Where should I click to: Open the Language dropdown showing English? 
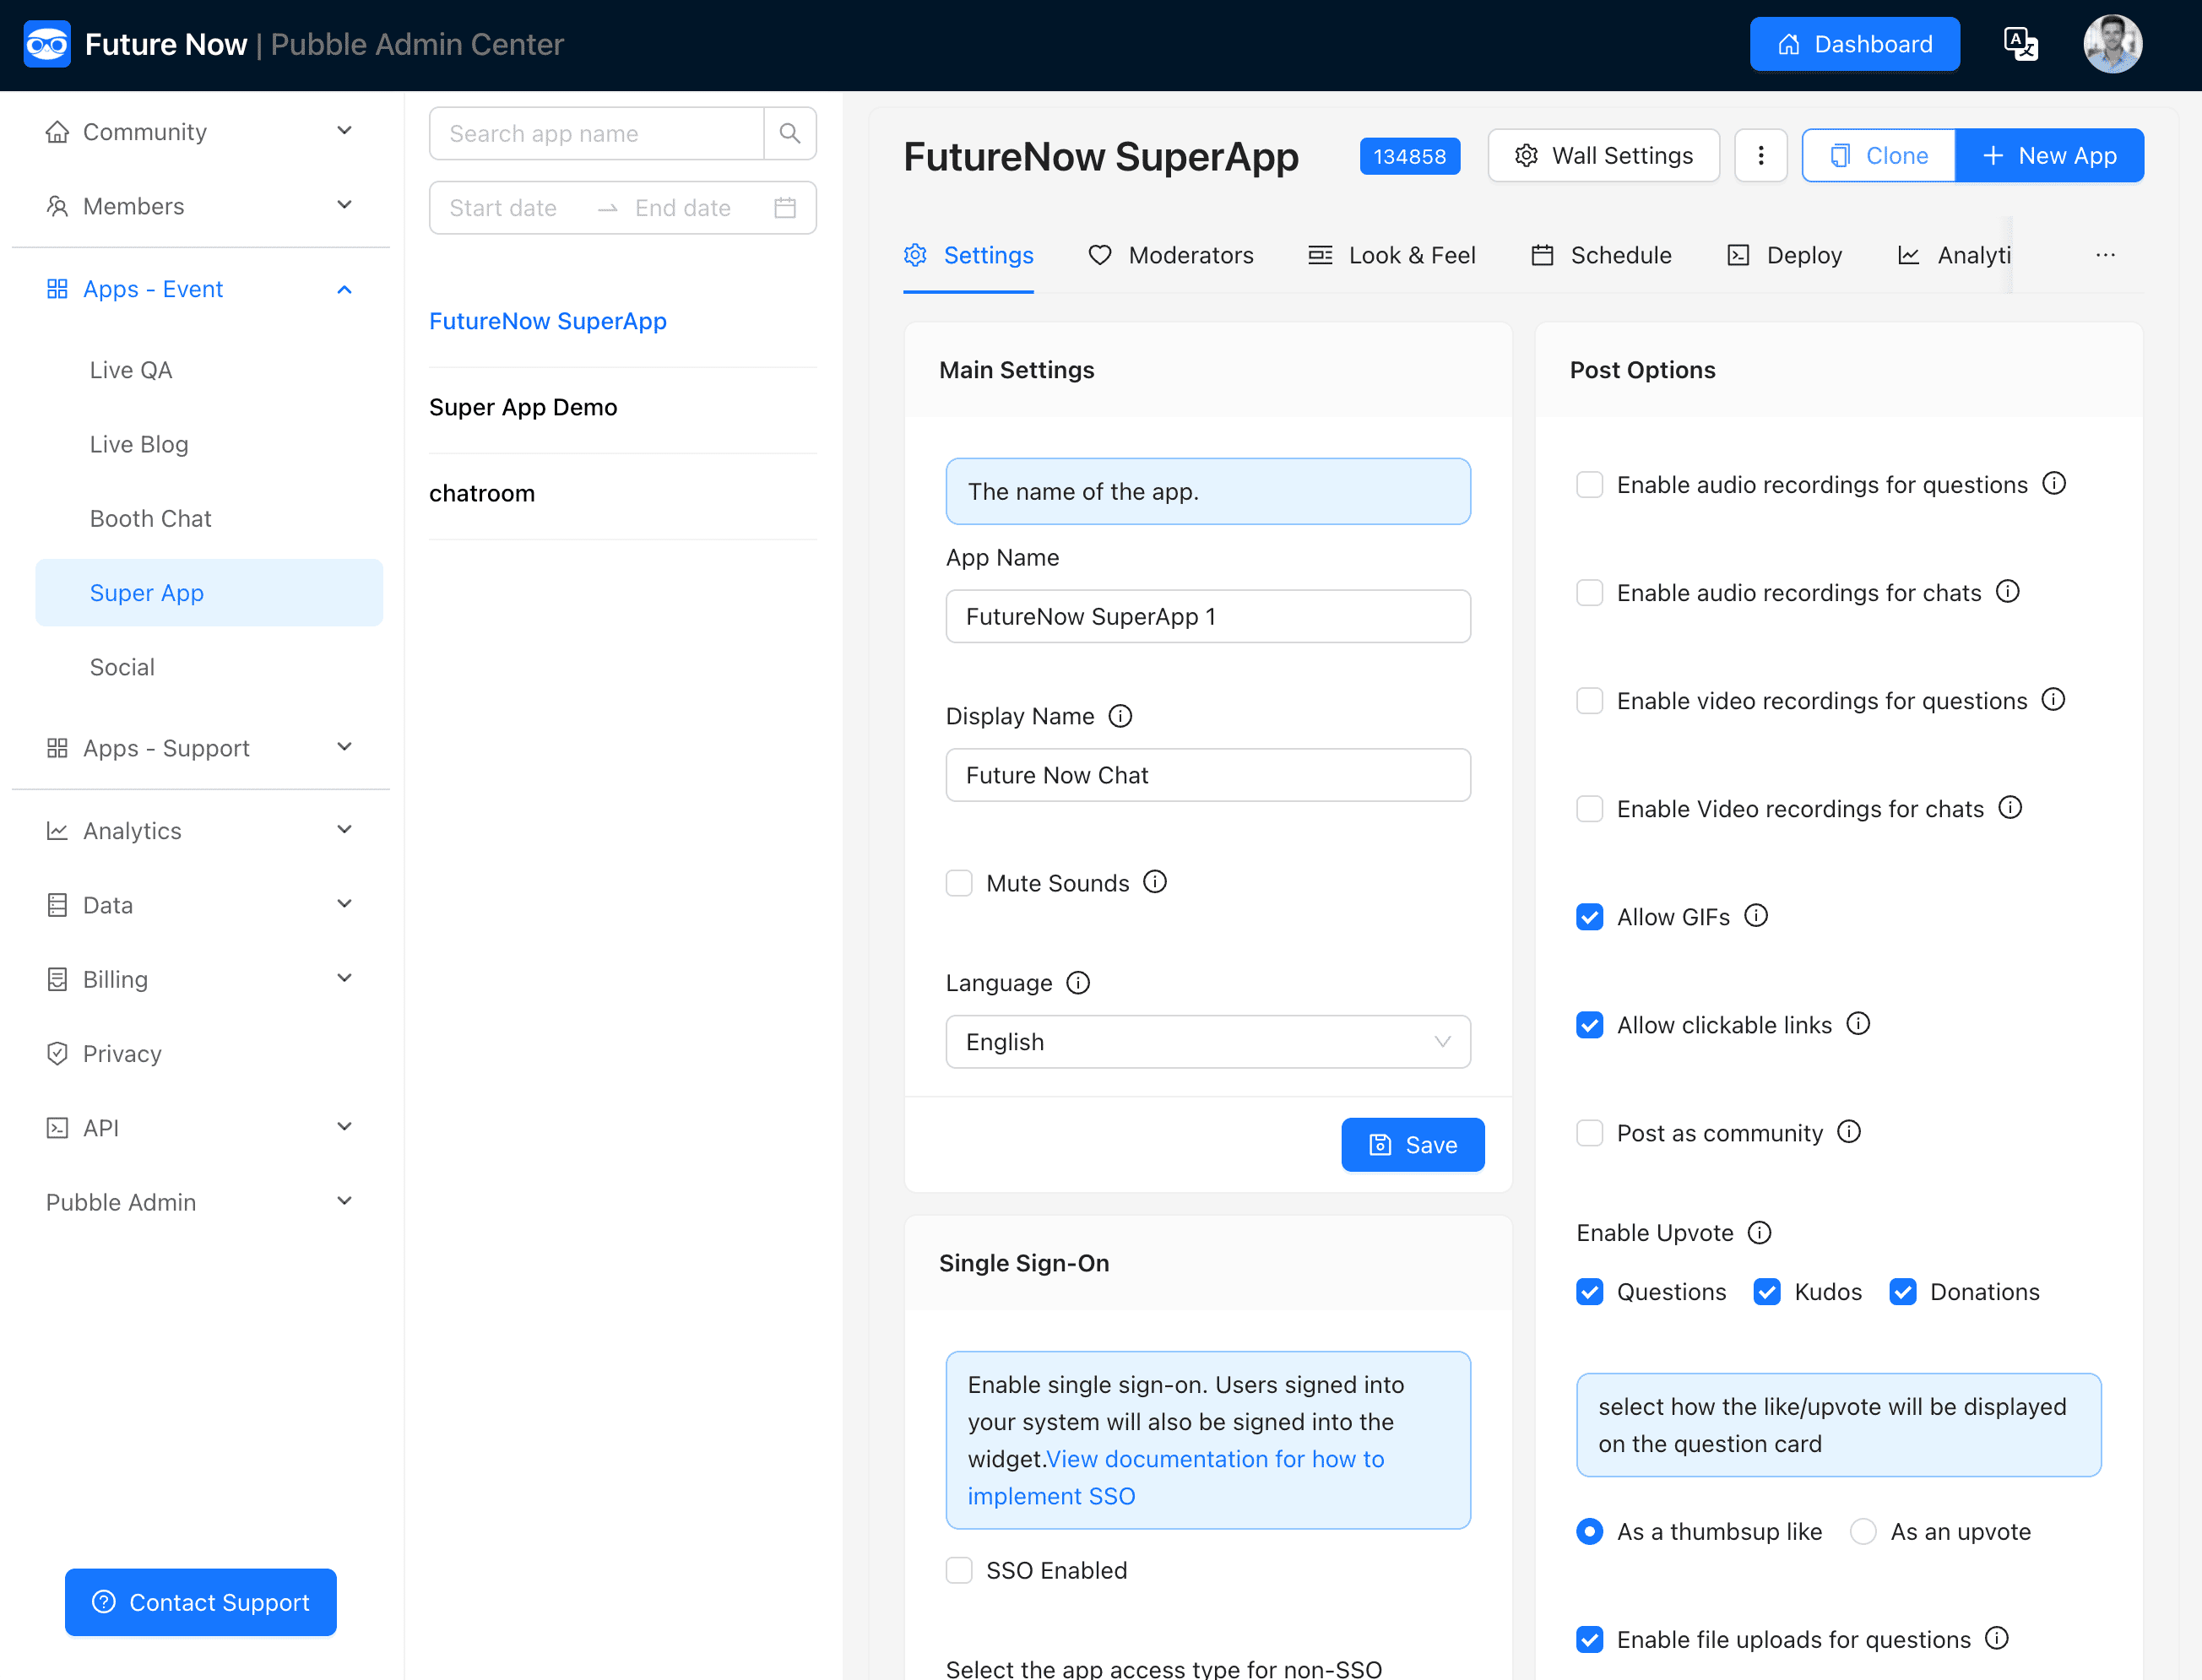pos(1207,1042)
